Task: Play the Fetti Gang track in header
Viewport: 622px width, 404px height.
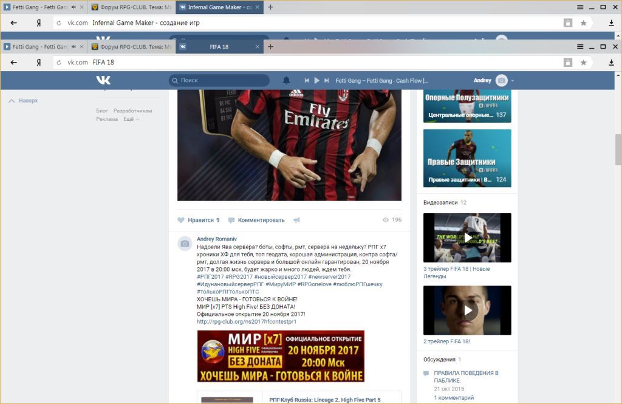Action: click(x=316, y=81)
